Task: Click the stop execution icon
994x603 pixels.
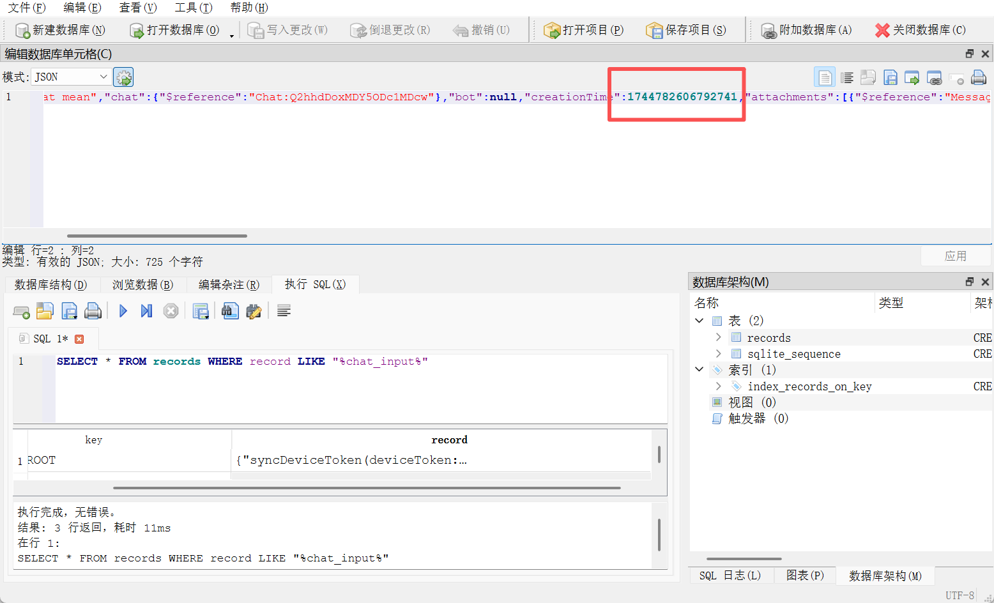Action: tap(171, 311)
